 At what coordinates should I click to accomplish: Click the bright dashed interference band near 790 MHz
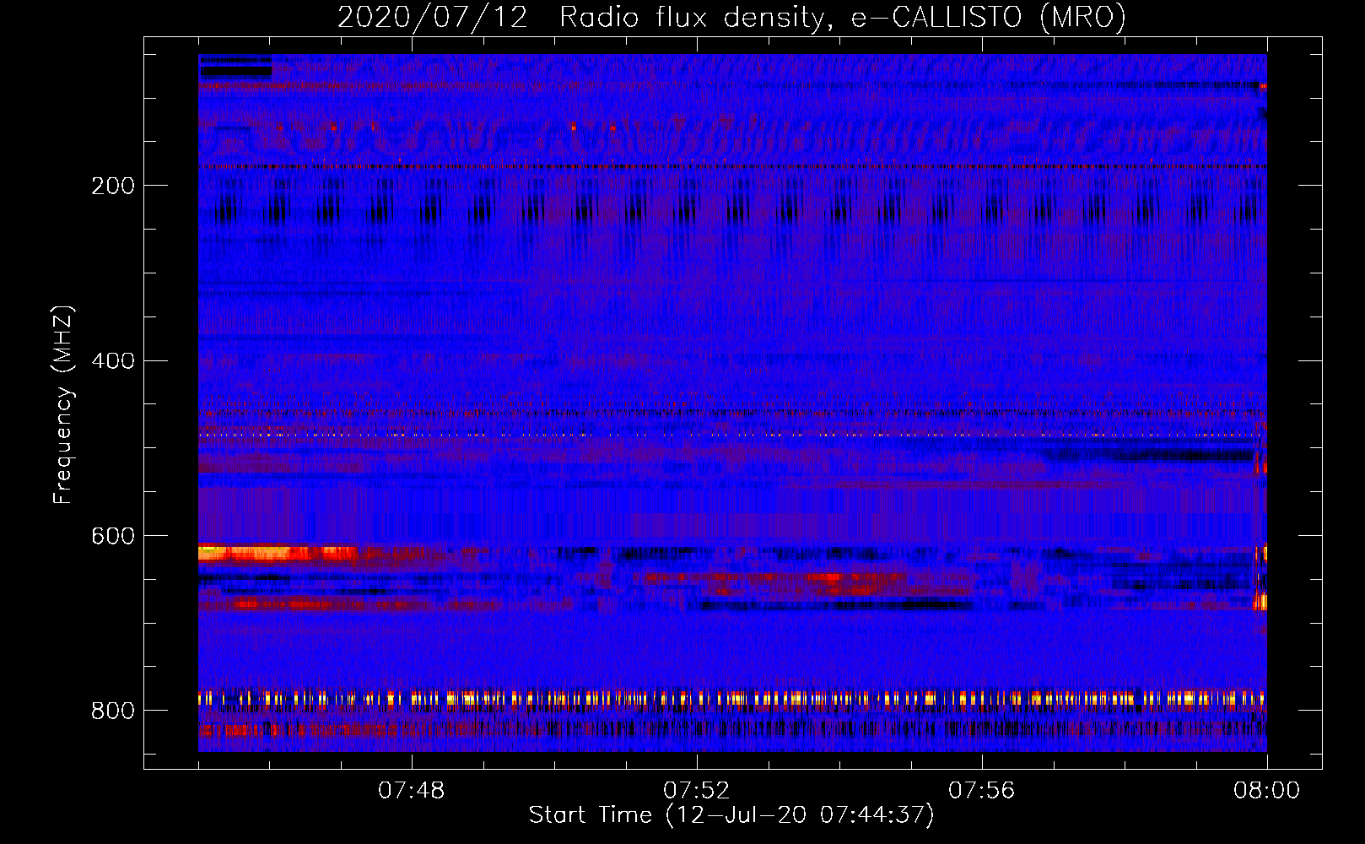coord(731,699)
